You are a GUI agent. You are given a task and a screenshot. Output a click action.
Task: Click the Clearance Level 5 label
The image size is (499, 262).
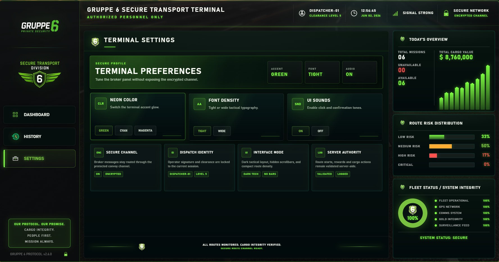[325, 16]
